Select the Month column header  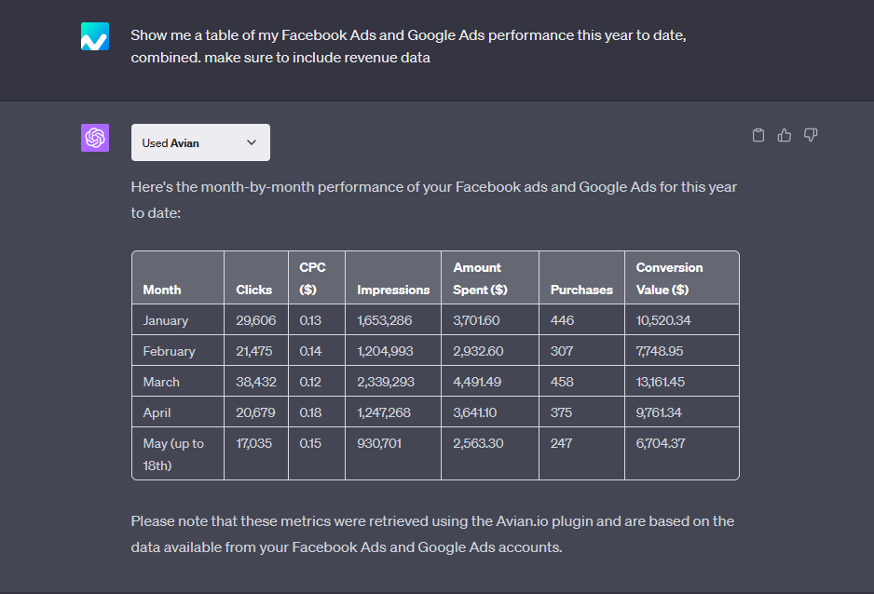[161, 290]
